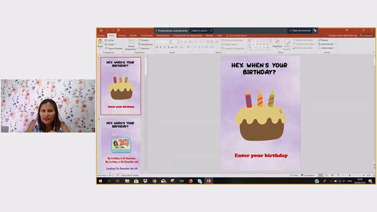Switch to the Insertar tab

tap(122, 35)
